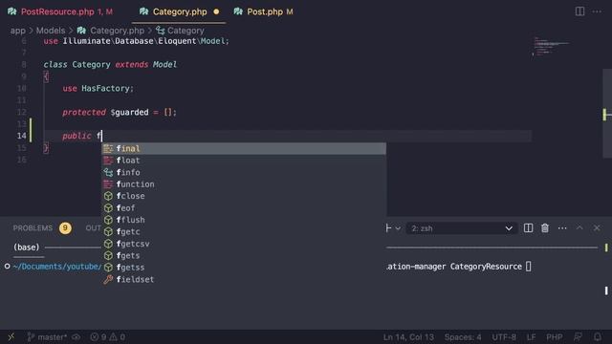Change indentation via Spaces: 4
Image resolution: width=612 pixels, height=344 pixels.
(463, 337)
